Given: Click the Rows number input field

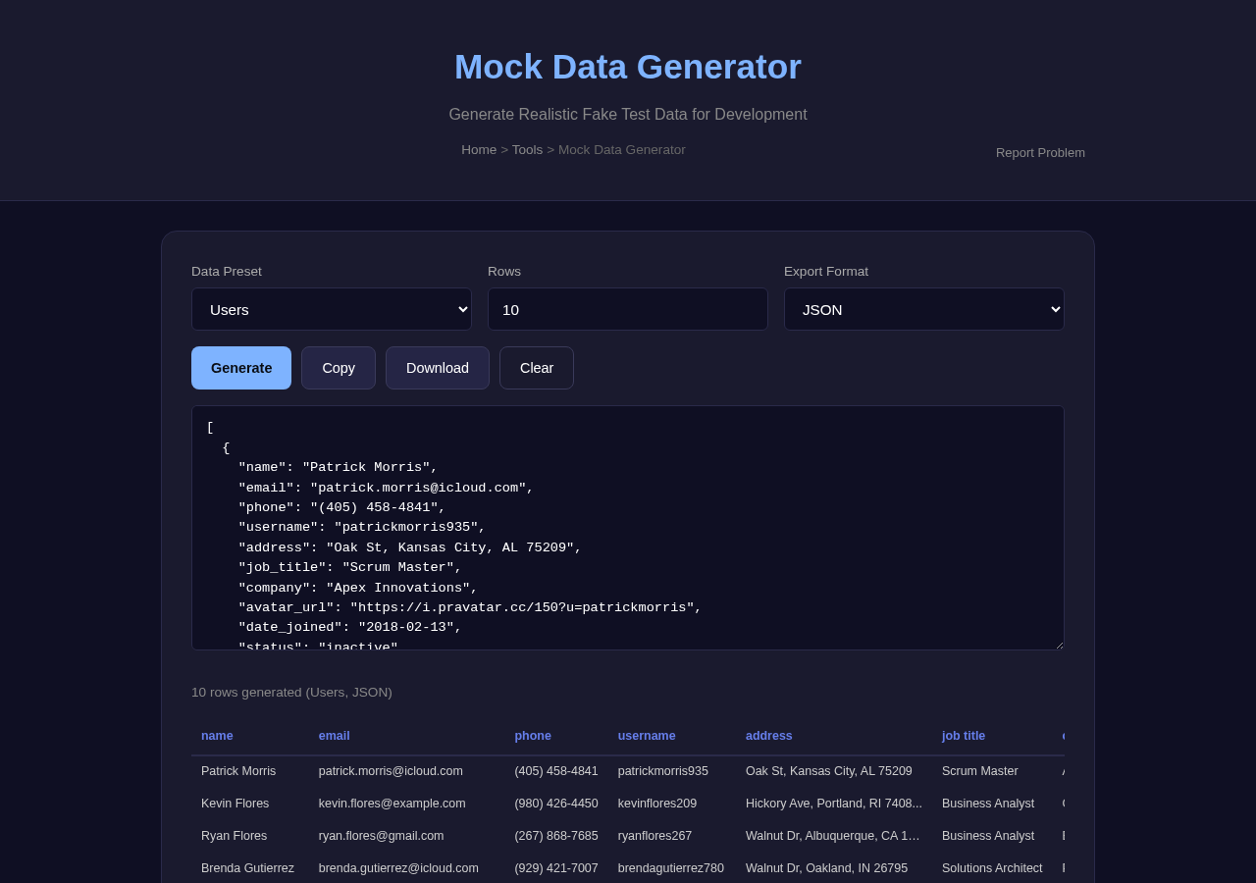Looking at the screenshot, I should click(628, 309).
